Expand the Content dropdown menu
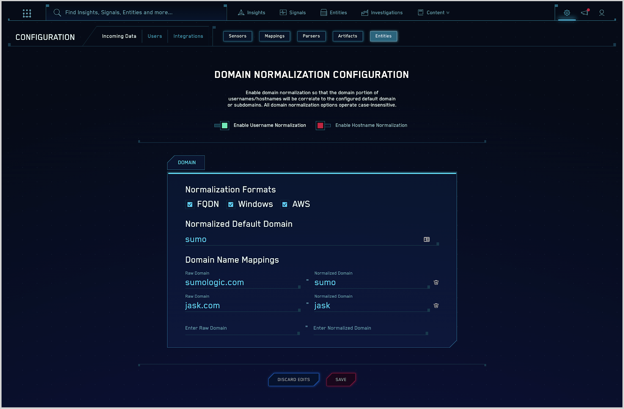Screen dimensions: 624x409 [434, 13]
